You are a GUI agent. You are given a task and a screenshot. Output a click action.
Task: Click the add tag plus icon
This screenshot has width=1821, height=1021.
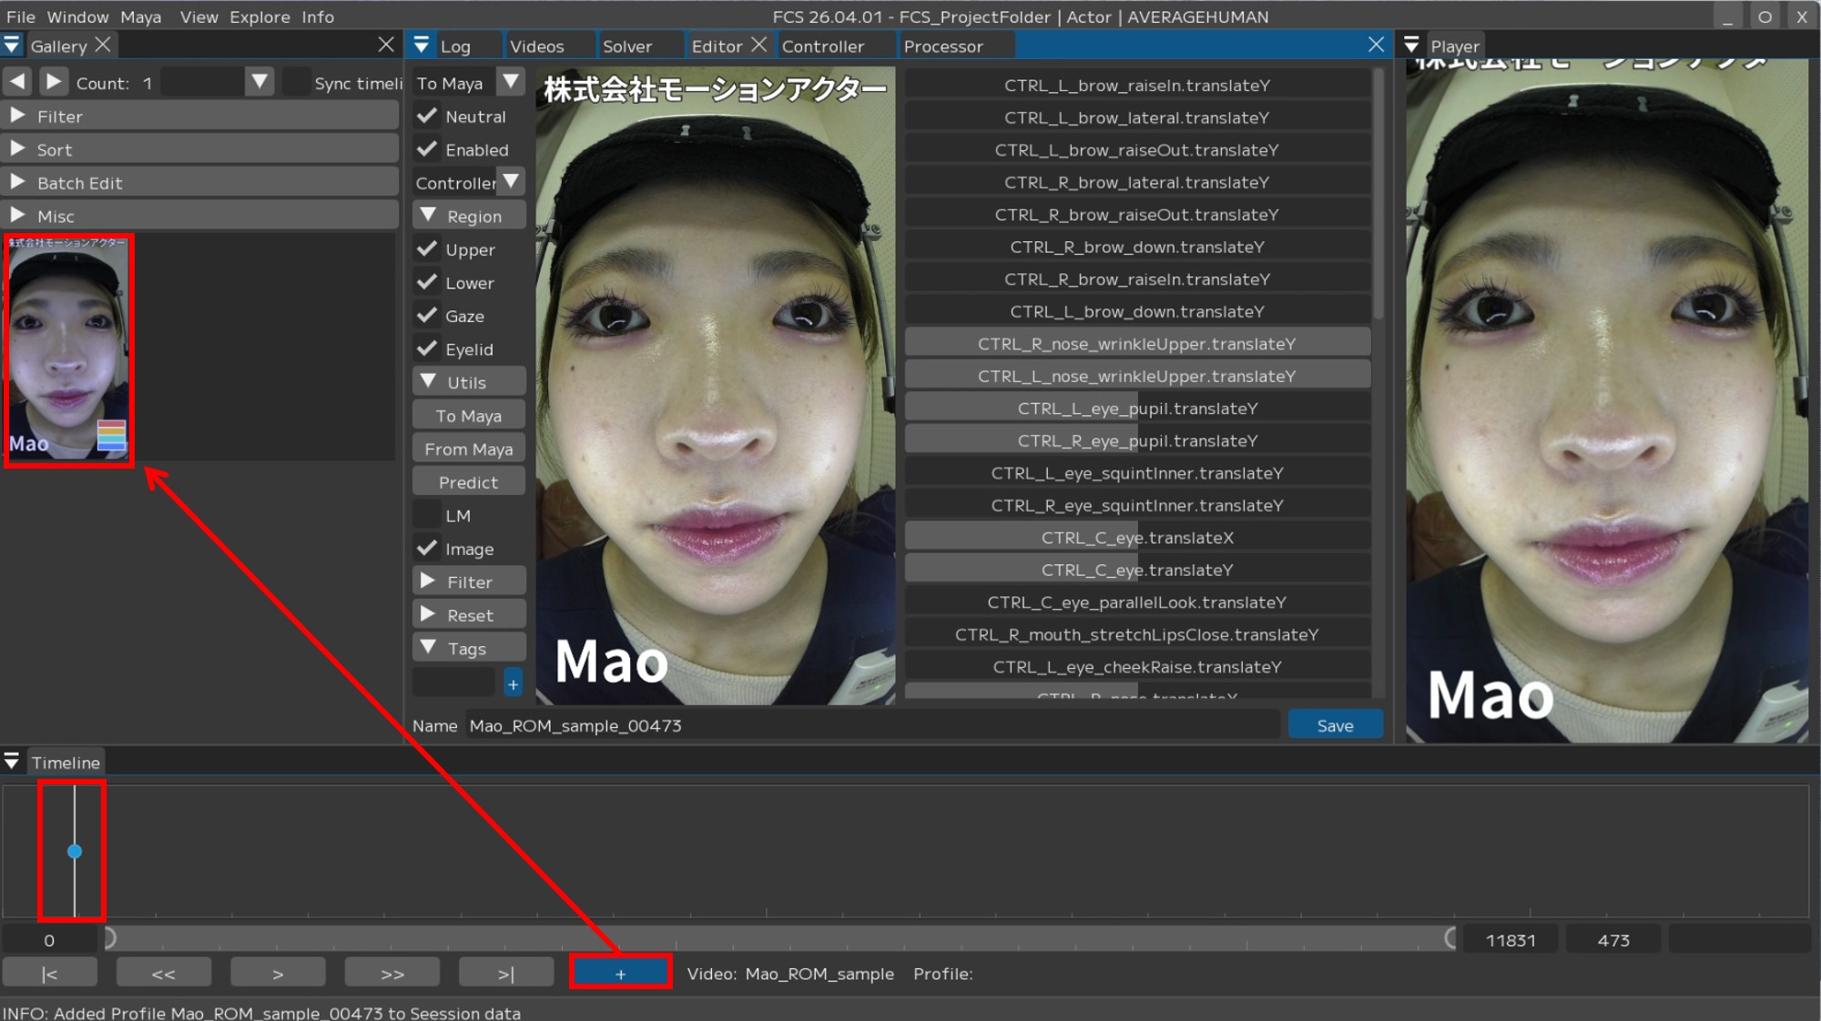(514, 684)
